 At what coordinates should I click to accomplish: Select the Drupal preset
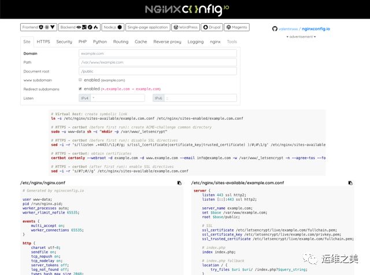(x=212, y=27)
